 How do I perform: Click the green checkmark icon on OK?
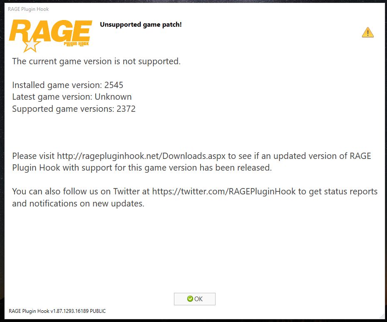point(190,299)
